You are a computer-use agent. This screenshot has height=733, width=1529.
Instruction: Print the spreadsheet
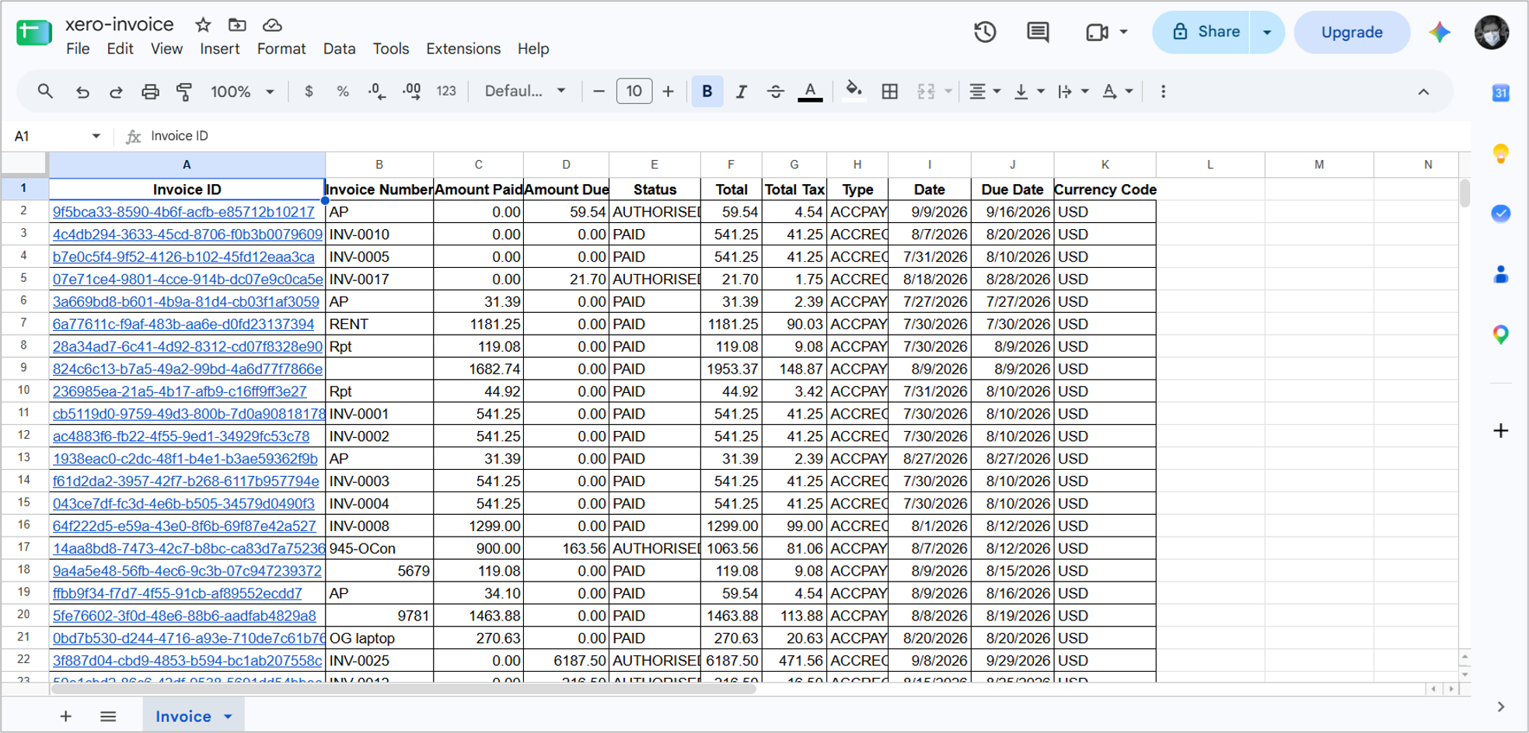pyautogui.click(x=150, y=92)
